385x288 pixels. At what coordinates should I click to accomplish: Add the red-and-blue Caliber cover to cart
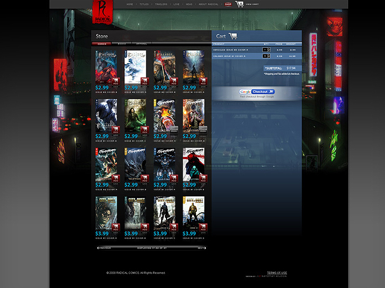coord(116,81)
